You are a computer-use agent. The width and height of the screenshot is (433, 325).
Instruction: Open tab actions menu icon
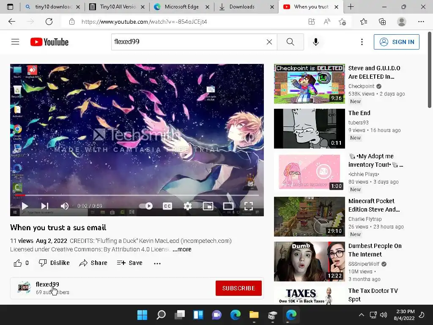(10, 7)
